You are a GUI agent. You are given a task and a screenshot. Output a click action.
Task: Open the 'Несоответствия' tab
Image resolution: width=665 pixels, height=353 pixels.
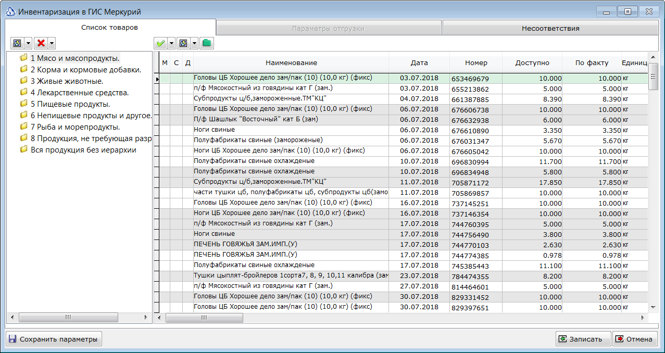550,28
